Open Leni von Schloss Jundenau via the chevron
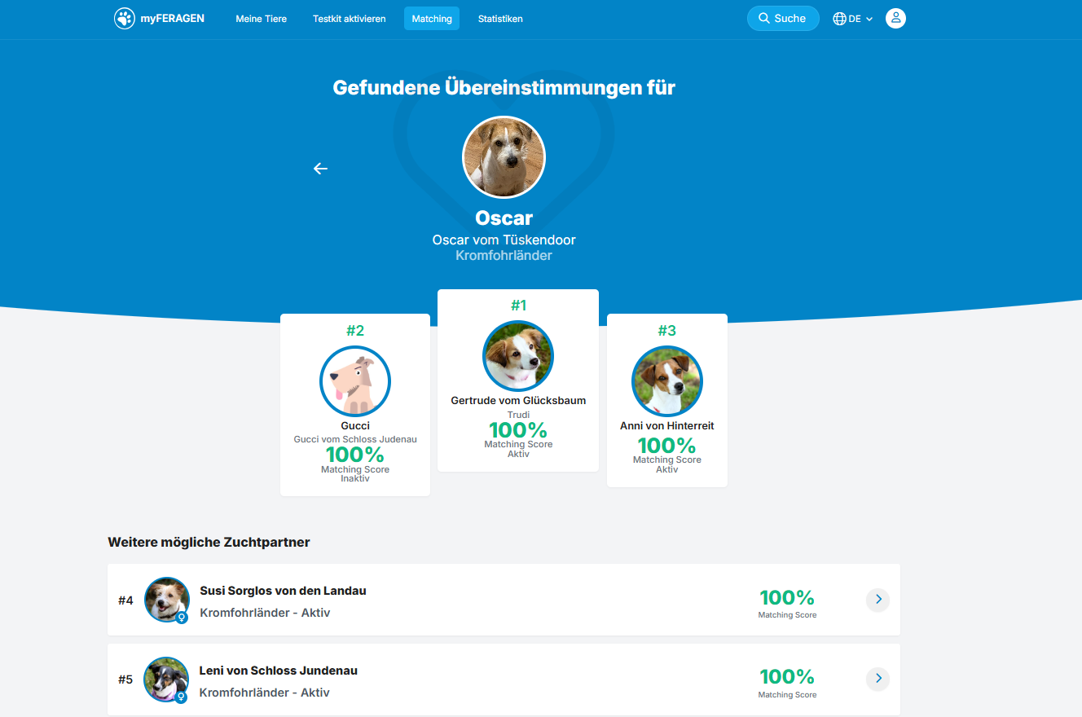The image size is (1082, 717). (877, 678)
